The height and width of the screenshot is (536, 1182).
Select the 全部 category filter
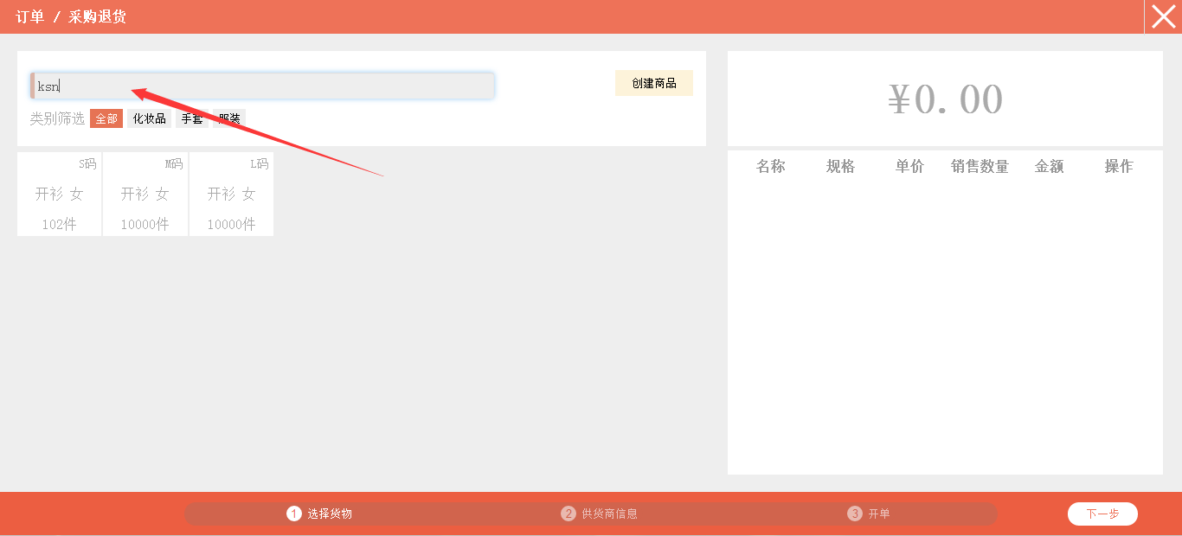tap(106, 119)
